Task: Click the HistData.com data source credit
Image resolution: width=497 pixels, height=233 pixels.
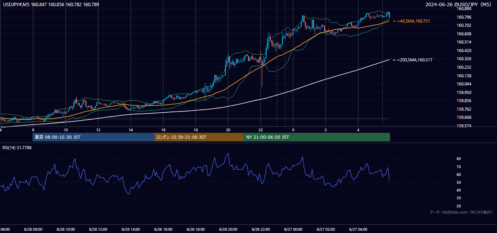Action: 461,212
